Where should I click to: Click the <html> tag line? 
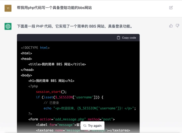pos(26,53)
